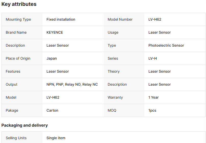206x143 pixels.
Task: Click the Model Number label
Action: 120,19
